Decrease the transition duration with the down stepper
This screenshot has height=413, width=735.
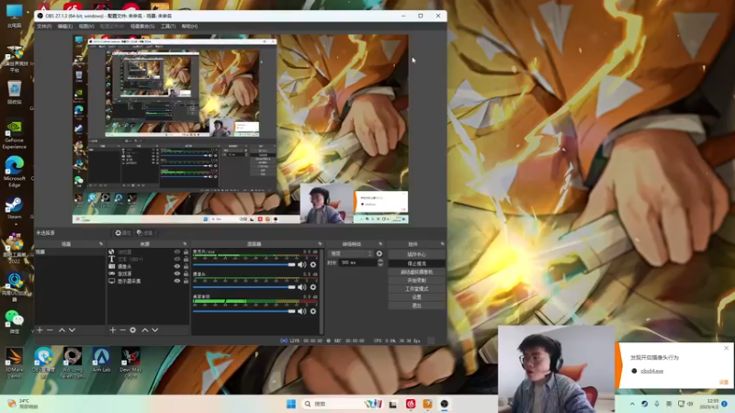click(380, 265)
